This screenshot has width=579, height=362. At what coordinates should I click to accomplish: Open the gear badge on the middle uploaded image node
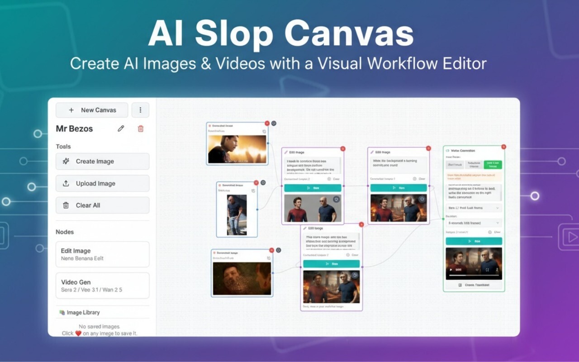[263, 182]
